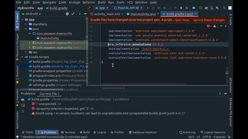Screen dimensions: 248x139
Task: Click the Attach Debugger red flame icon
Action: (x=181, y=8)
